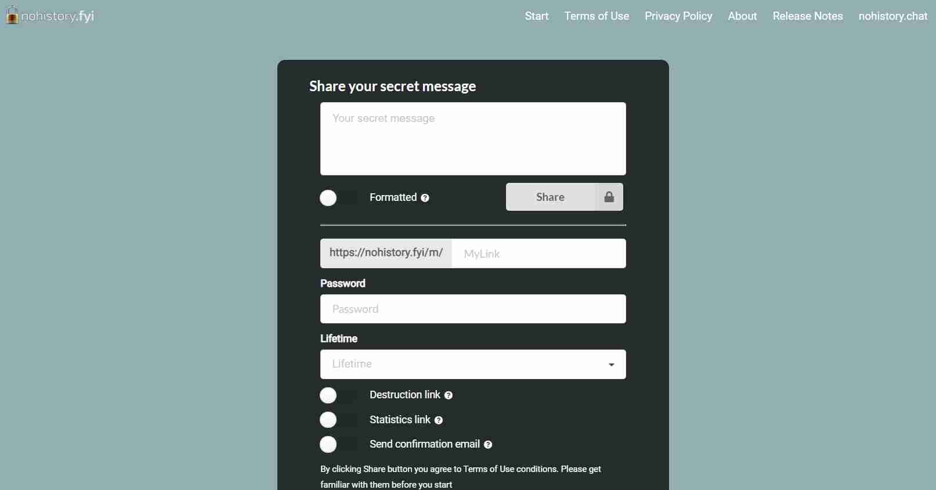Go to the Start menu item
This screenshot has height=490, width=936.
537,16
